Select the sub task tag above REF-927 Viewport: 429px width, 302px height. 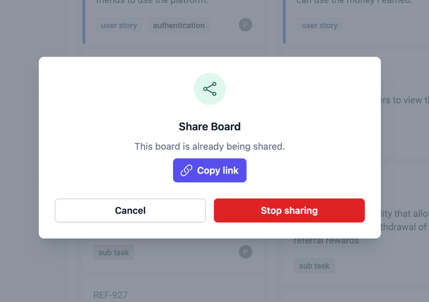click(x=114, y=253)
